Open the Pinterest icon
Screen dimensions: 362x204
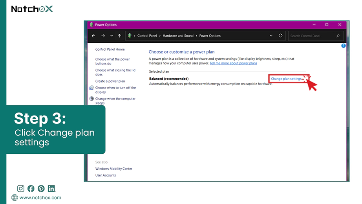[41, 189]
